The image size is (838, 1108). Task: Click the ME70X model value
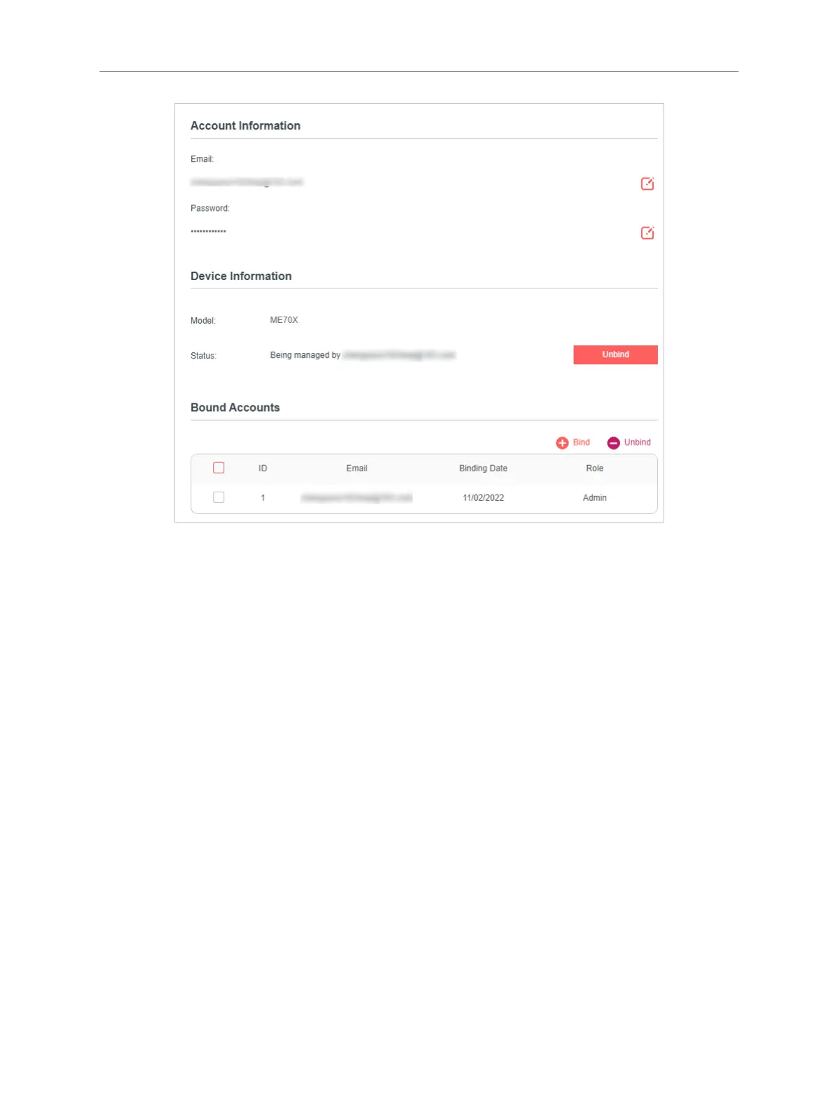(x=284, y=320)
